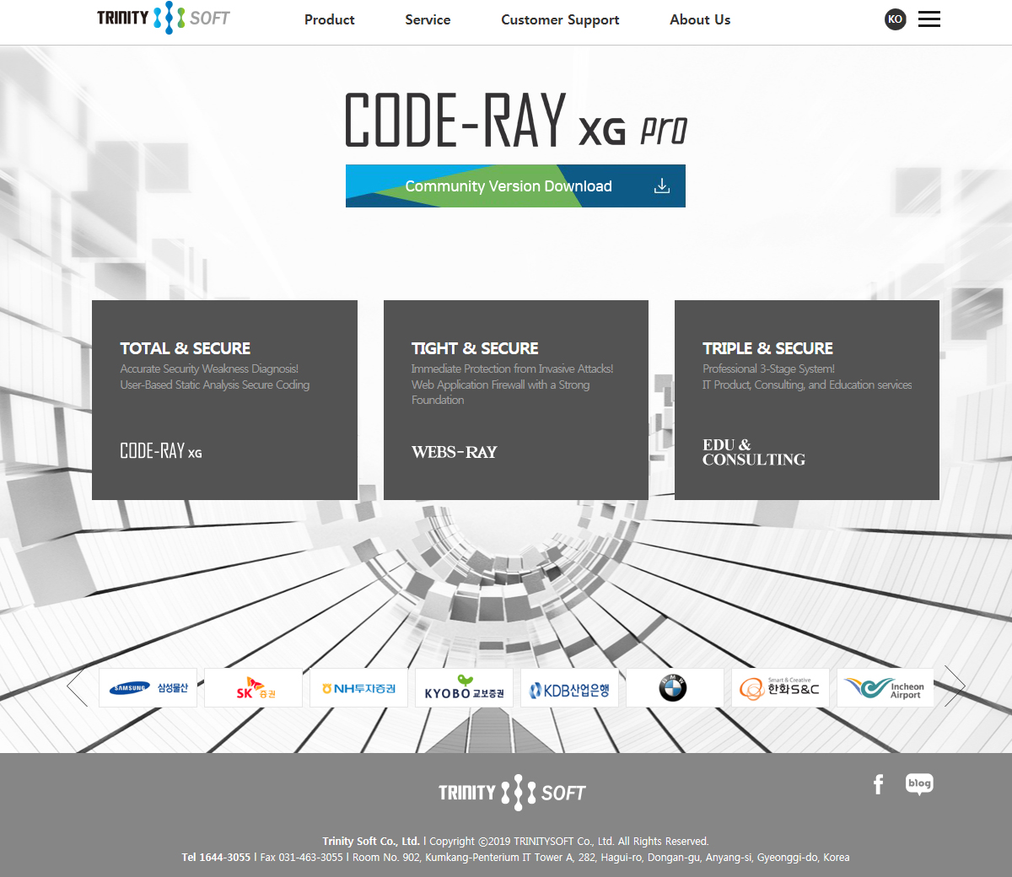Open the hamburger menu icon

[x=929, y=19]
